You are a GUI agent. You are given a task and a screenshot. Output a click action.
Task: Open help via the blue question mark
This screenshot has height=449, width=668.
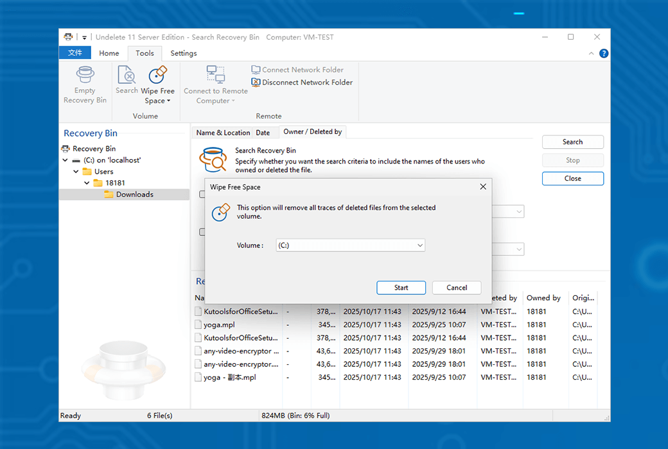[604, 53]
